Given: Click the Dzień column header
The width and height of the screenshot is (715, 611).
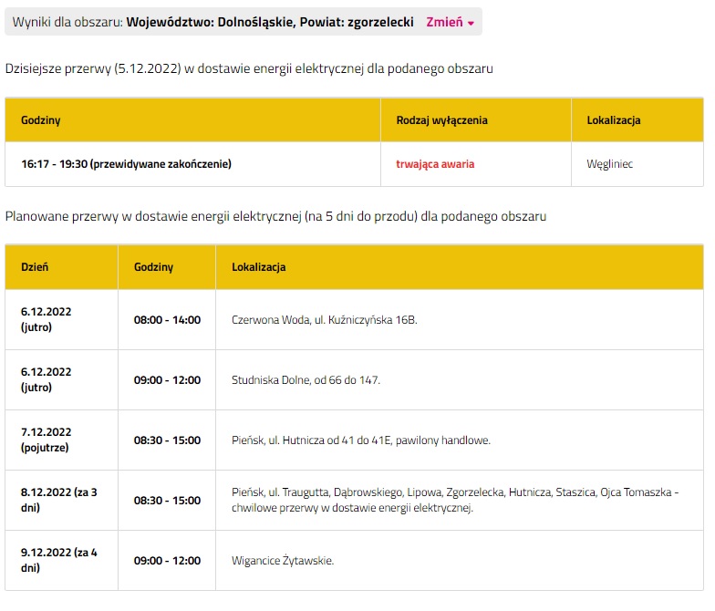Looking at the screenshot, I should pos(35,267).
